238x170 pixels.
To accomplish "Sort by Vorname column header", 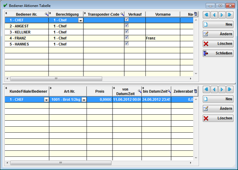I will click(163, 14).
